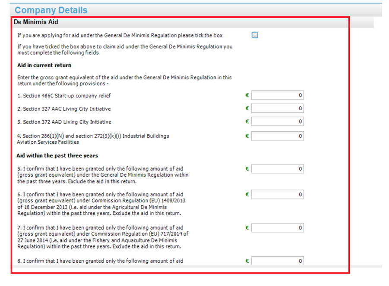Screen dimensions: 389x286
Task: Click the euro symbol beside Section 486C field
Action: 247,95
